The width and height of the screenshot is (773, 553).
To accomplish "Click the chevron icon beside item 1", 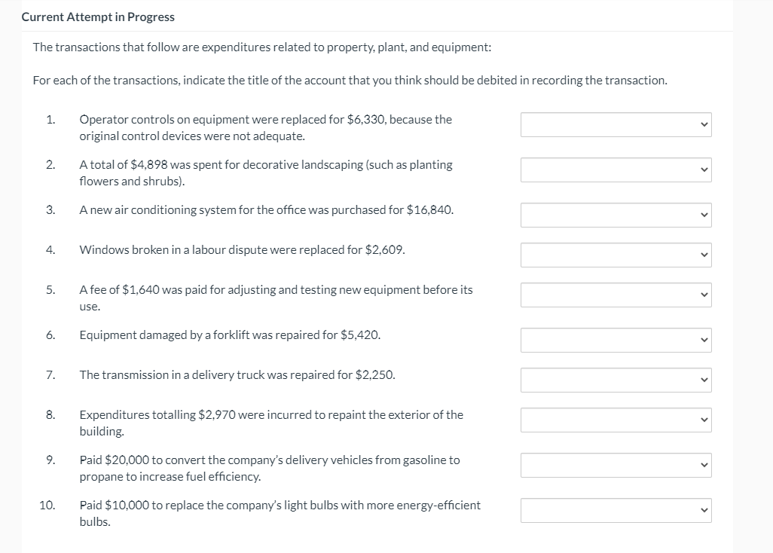I will [702, 124].
